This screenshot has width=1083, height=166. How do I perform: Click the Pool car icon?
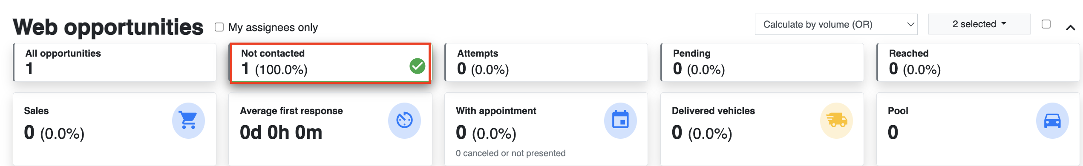1052,120
